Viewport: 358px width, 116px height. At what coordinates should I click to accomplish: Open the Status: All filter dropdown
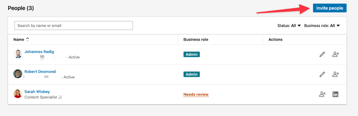click(289, 26)
